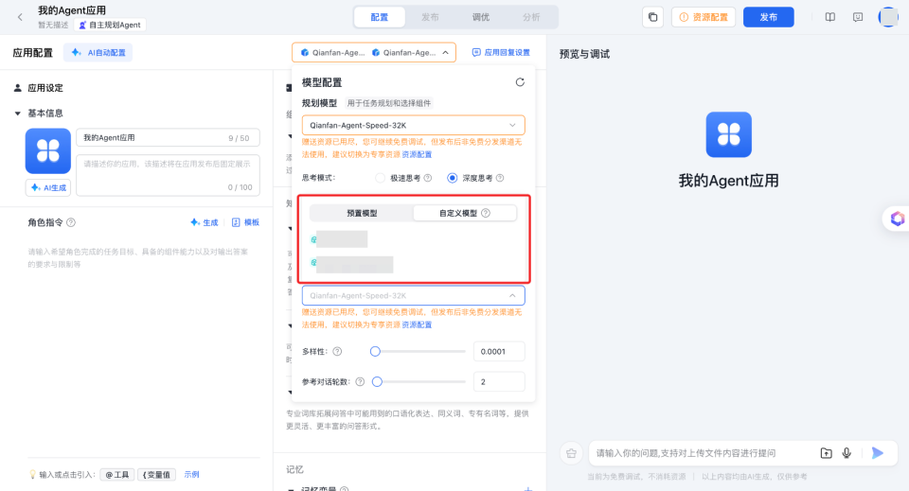The height and width of the screenshot is (491, 909).
Task: Click the 参考对话轮数 slider handle
Action: pos(378,381)
